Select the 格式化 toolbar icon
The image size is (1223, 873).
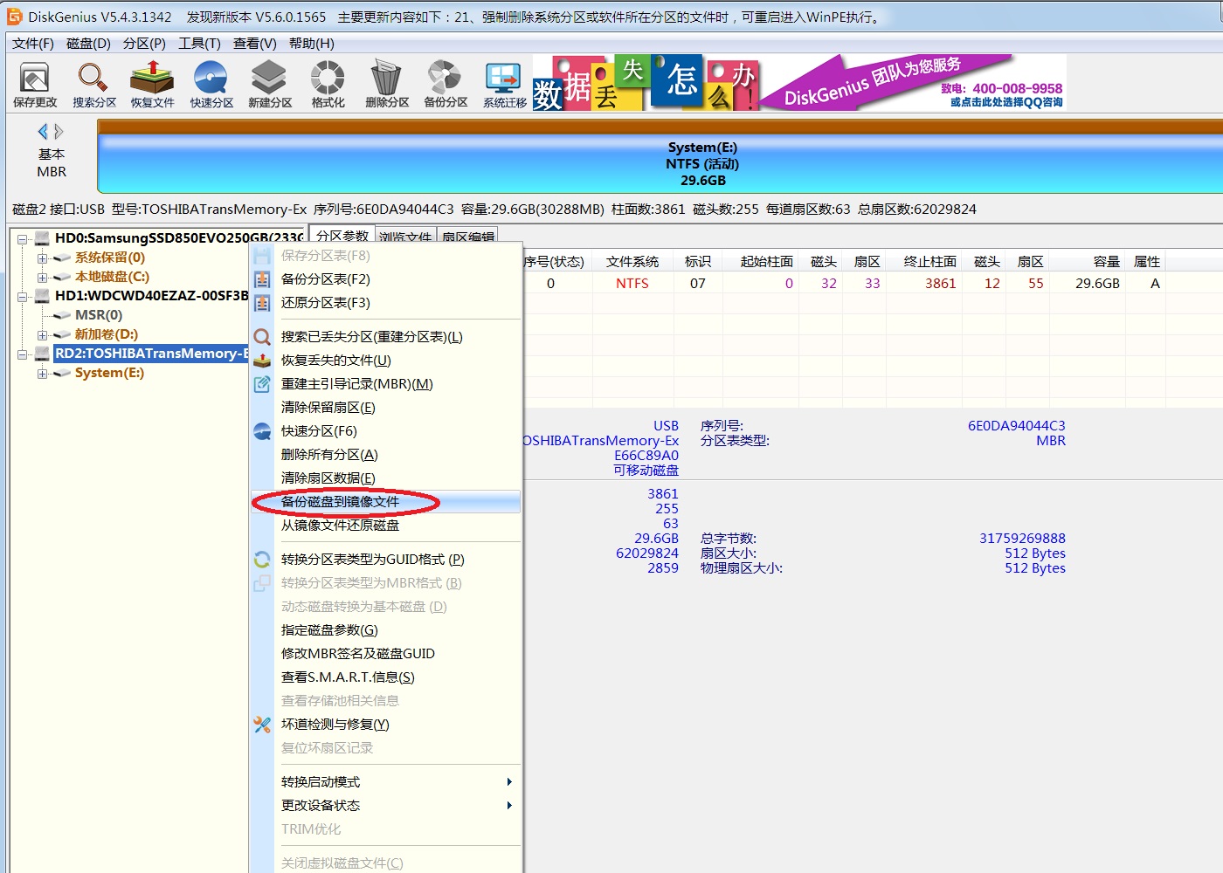328,84
